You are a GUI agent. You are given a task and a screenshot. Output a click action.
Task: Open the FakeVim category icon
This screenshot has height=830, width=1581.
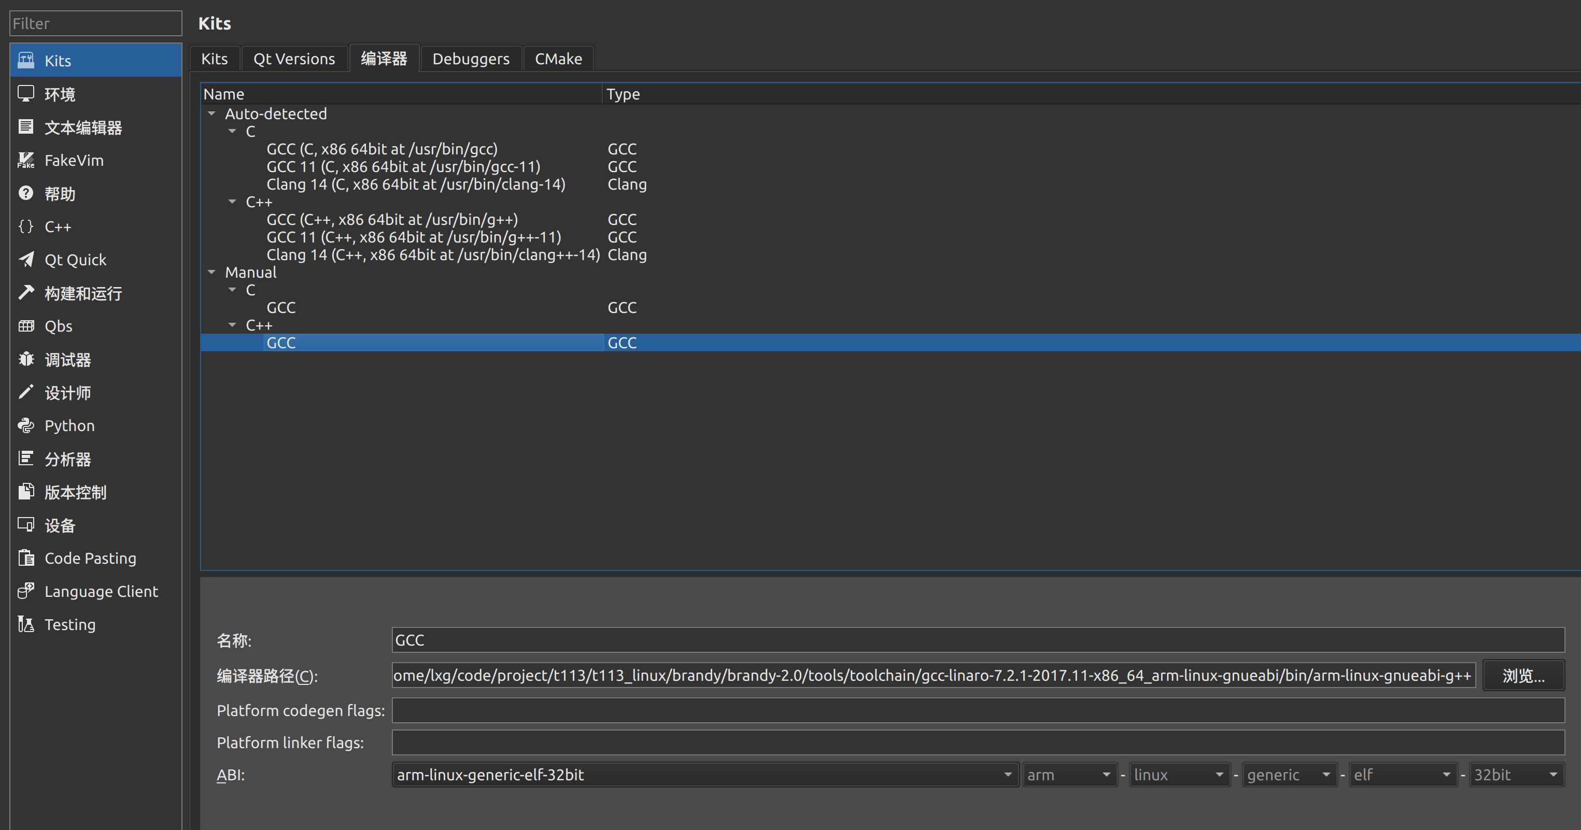26,160
